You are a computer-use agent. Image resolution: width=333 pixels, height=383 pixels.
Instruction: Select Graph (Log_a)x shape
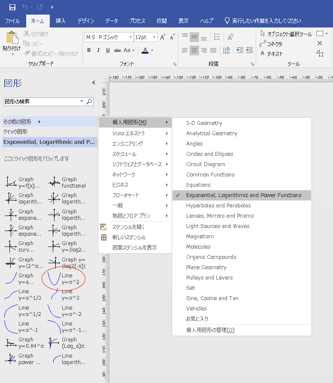(67, 343)
